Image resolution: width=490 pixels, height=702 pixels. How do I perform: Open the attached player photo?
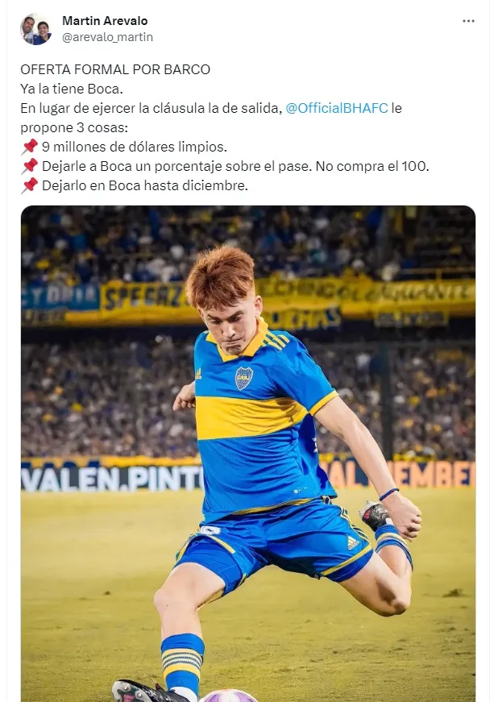click(x=248, y=454)
